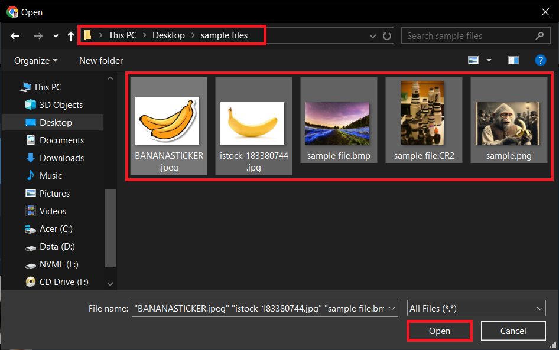Click the forward navigation arrow
Screen dimensions: 559x350
coord(38,36)
